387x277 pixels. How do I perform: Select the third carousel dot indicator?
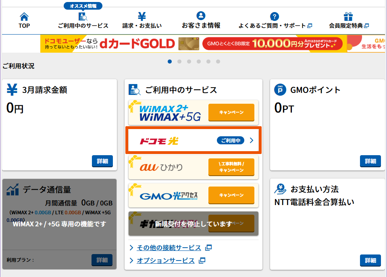tap(189, 62)
